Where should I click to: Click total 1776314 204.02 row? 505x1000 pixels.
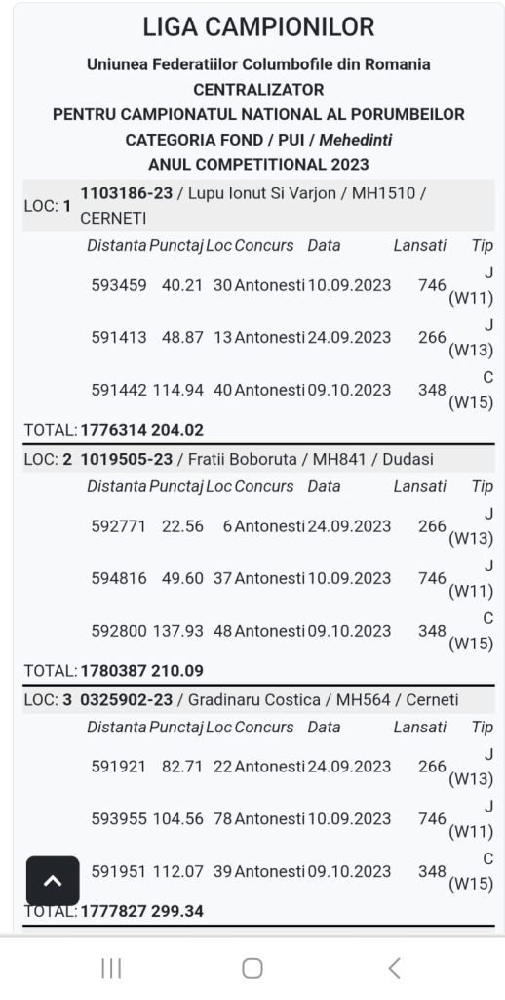pos(258,430)
